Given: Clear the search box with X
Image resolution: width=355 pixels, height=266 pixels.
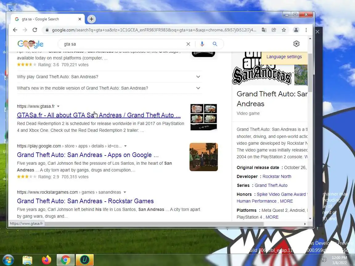Looking at the screenshot, I should 188,44.
